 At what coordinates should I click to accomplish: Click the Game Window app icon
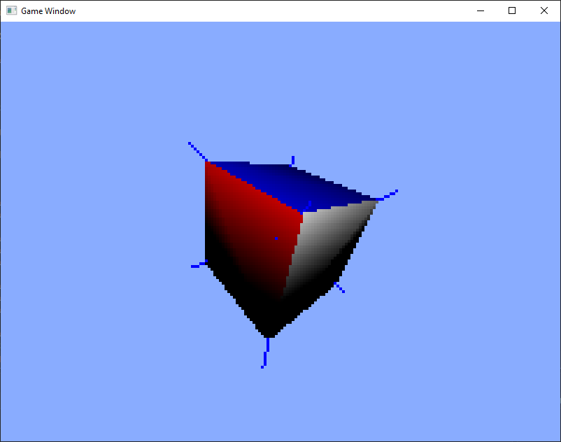point(11,10)
